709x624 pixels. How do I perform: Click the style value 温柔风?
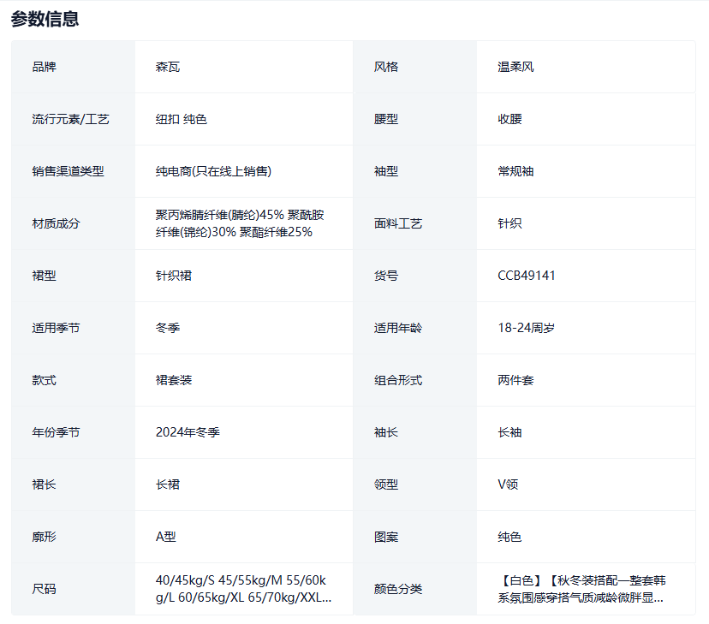click(x=515, y=67)
